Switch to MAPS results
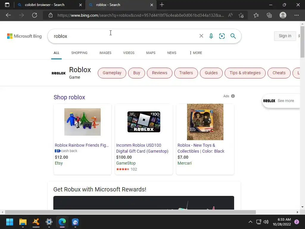The height and width of the screenshot is (229, 305). tap(151, 53)
